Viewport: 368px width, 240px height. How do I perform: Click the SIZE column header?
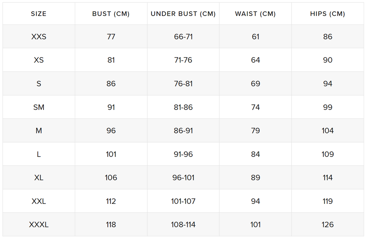coord(39,14)
